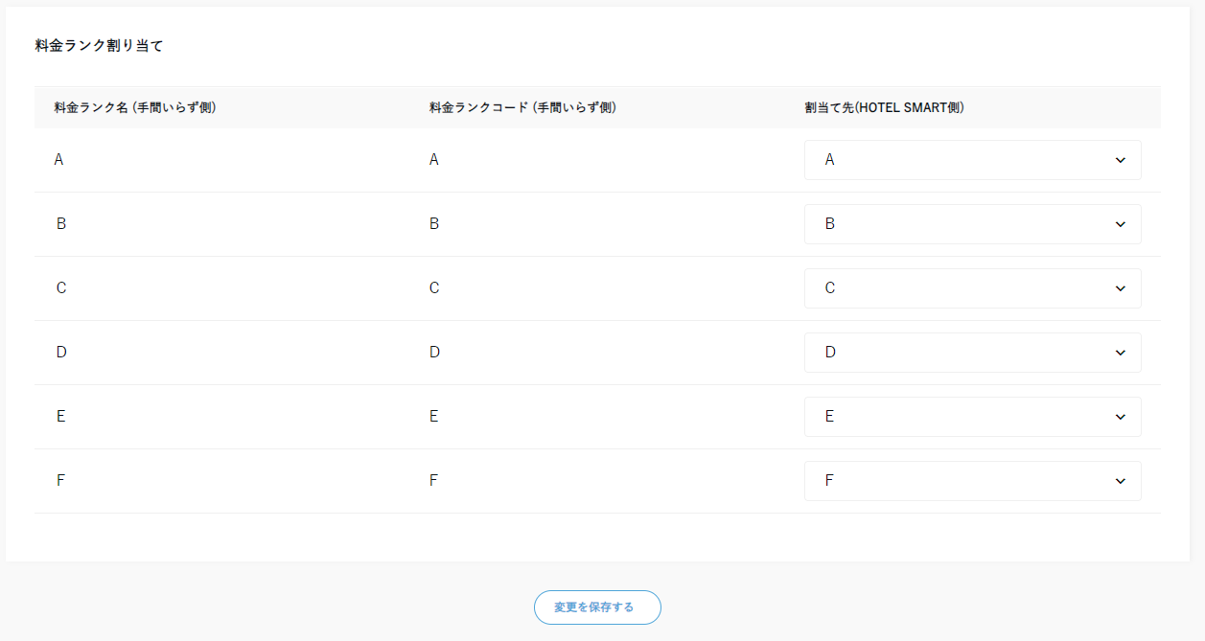Select rank name A in first column
Viewport: 1205px width, 641px height.
tap(59, 160)
